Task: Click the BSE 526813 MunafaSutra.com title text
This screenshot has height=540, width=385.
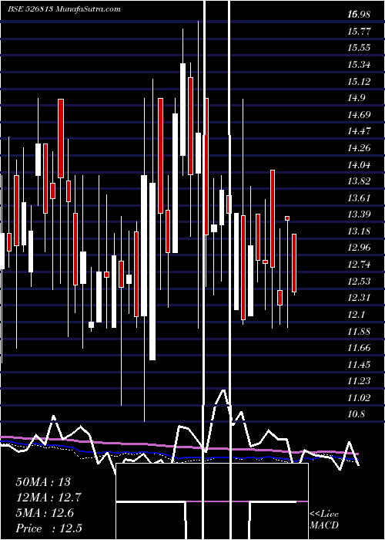Action: pyautogui.click(x=64, y=9)
